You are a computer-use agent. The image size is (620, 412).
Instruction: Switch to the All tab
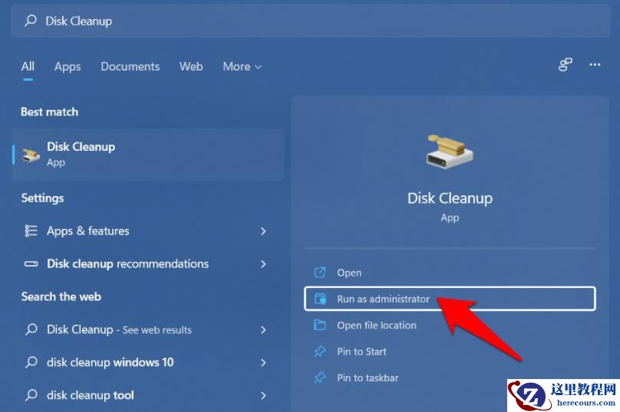[x=28, y=67]
